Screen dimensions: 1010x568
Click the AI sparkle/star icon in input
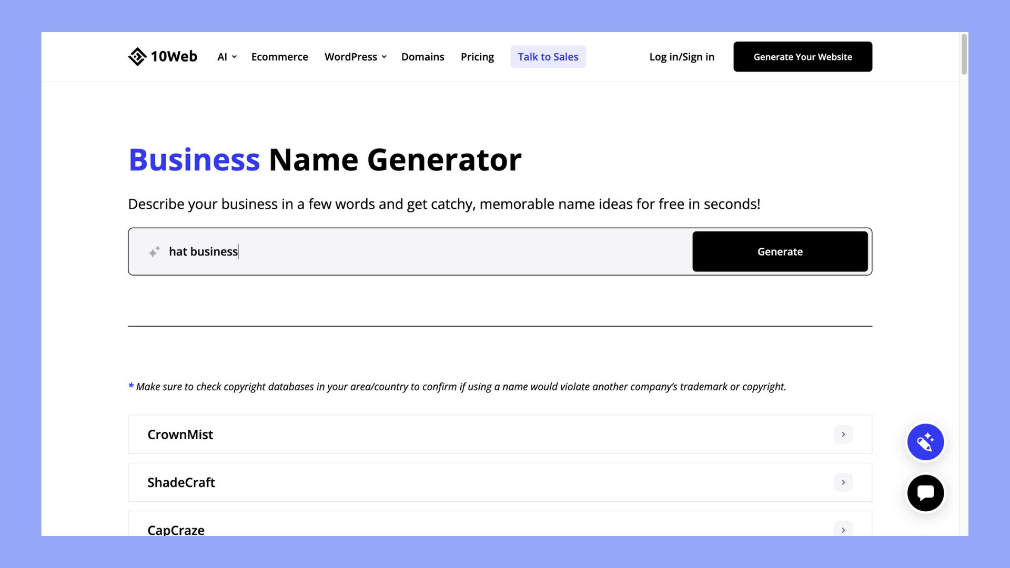tap(152, 252)
